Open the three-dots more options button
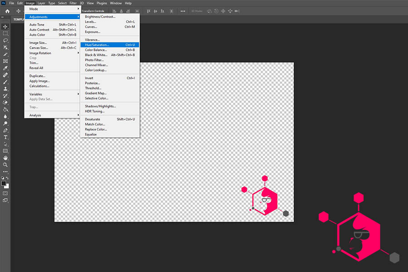 pyautogui.click(x=183, y=11)
